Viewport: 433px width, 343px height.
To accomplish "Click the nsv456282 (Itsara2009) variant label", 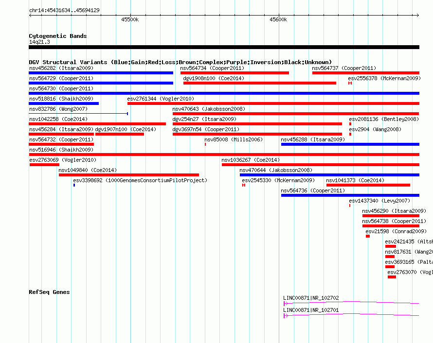I will click(61, 68).
